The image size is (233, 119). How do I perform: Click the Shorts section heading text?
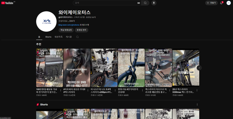click(44, 105)
